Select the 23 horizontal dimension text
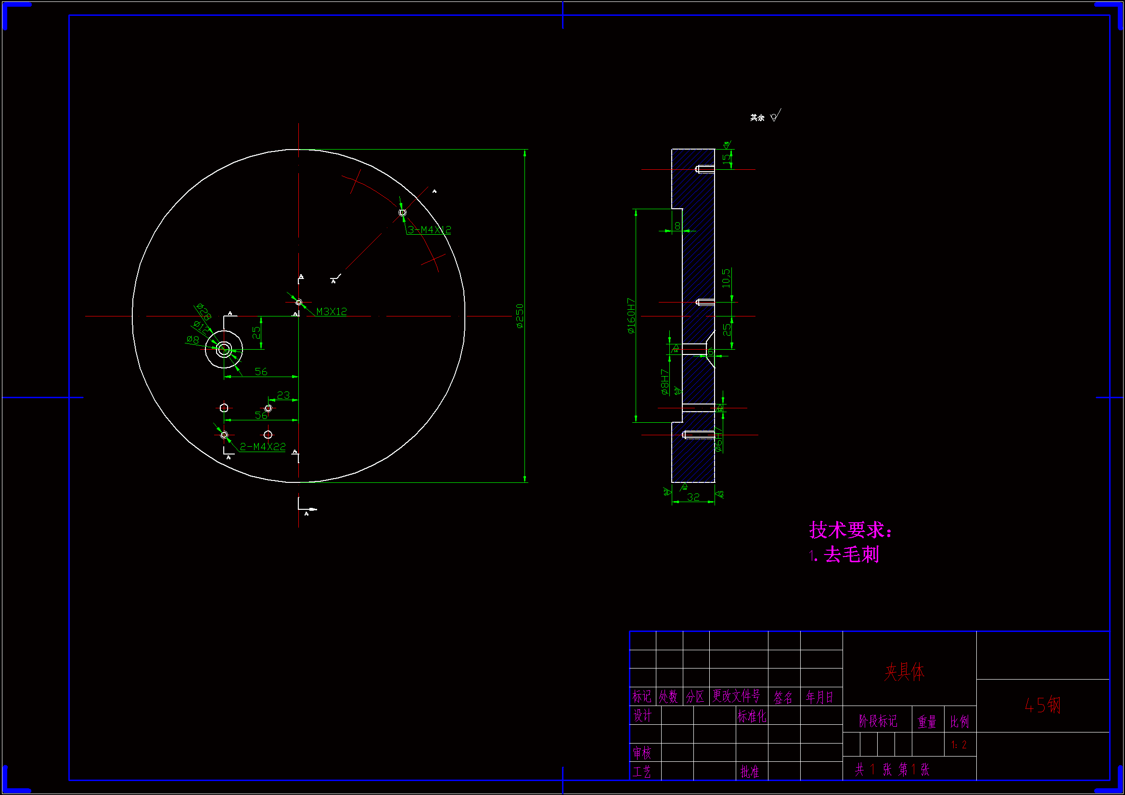Screen dimensions: 1125x795 (x=283, y=395)
